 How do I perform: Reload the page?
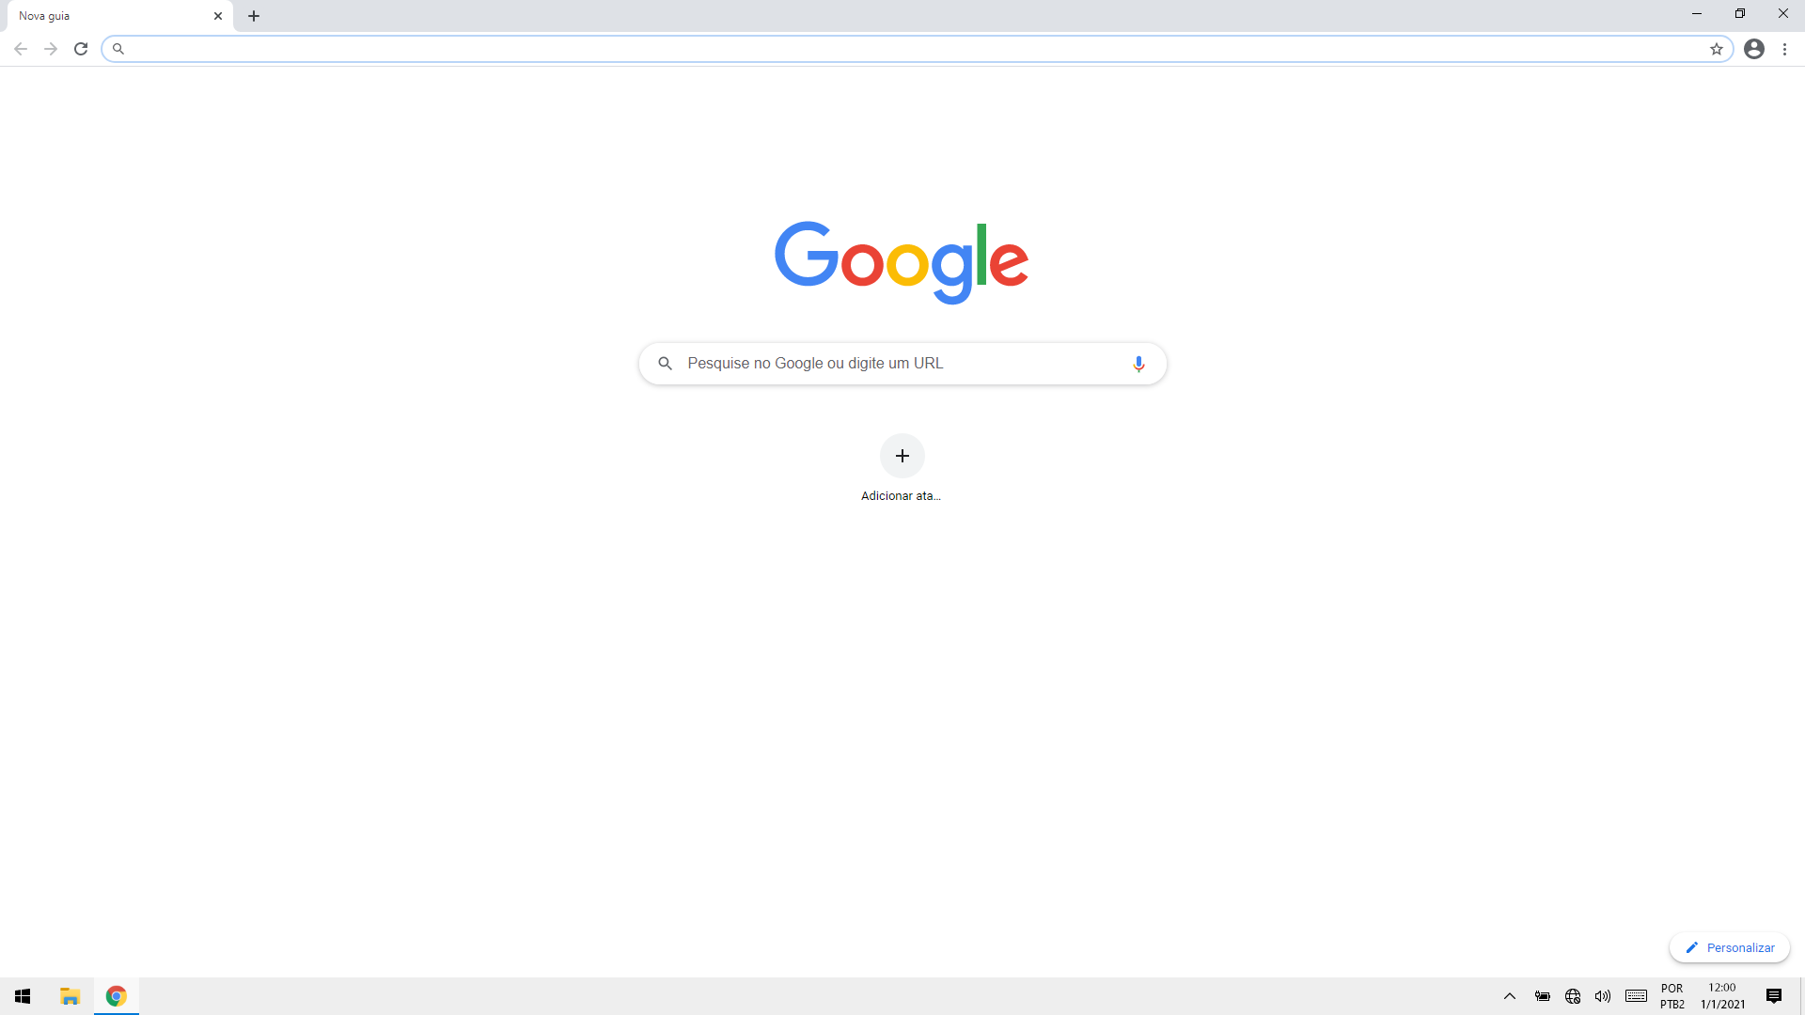click(x=81, y=49)
